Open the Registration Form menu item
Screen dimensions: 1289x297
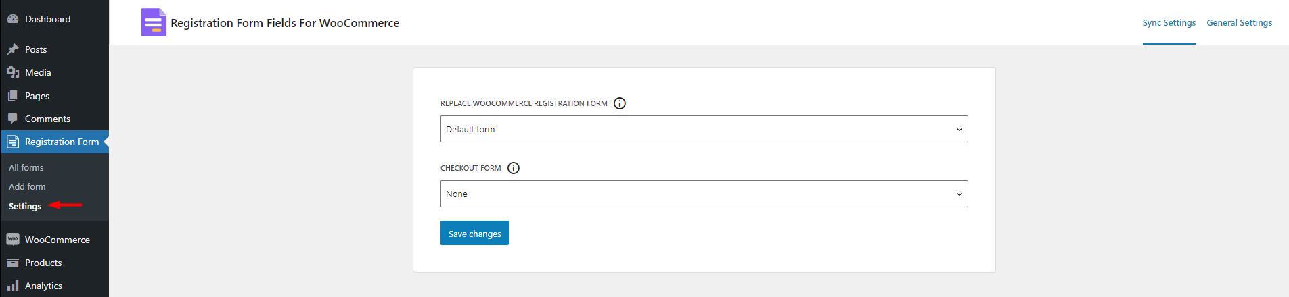[x=62, y=142]
